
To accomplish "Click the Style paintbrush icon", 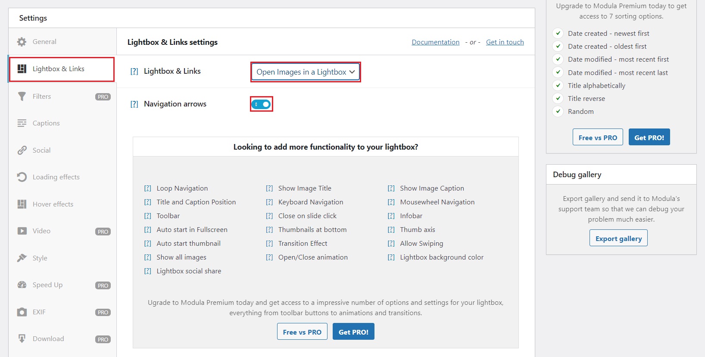I will pos(22,258).
